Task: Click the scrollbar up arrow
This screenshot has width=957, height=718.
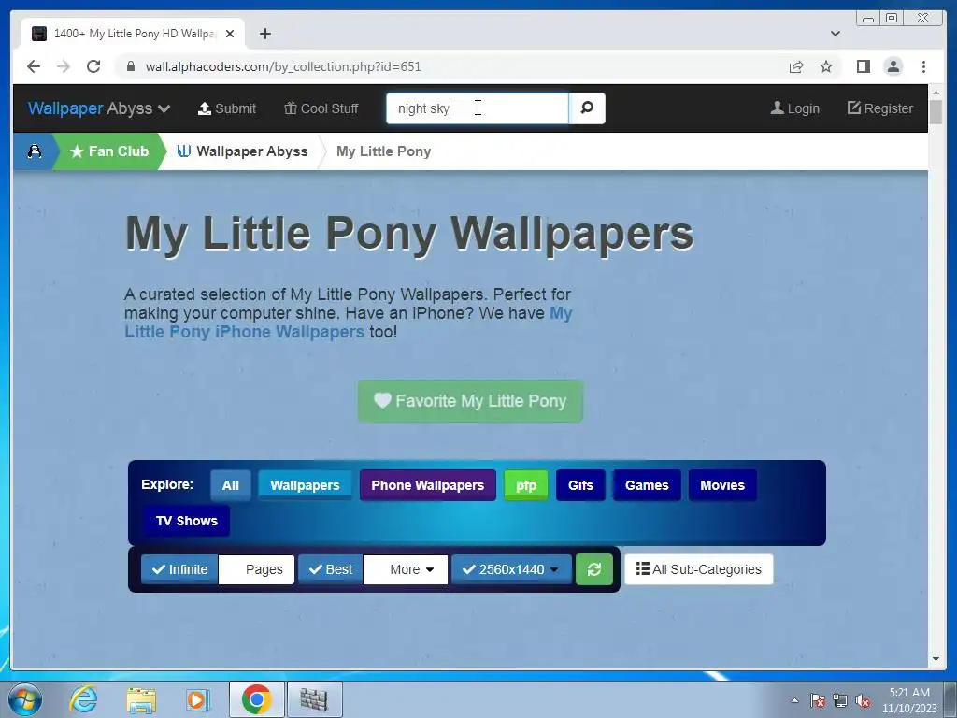Action: coord(936,93)
